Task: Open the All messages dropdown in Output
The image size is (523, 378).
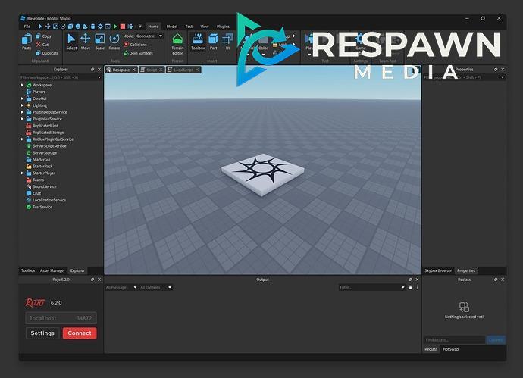Action: [x=121, y=287]
